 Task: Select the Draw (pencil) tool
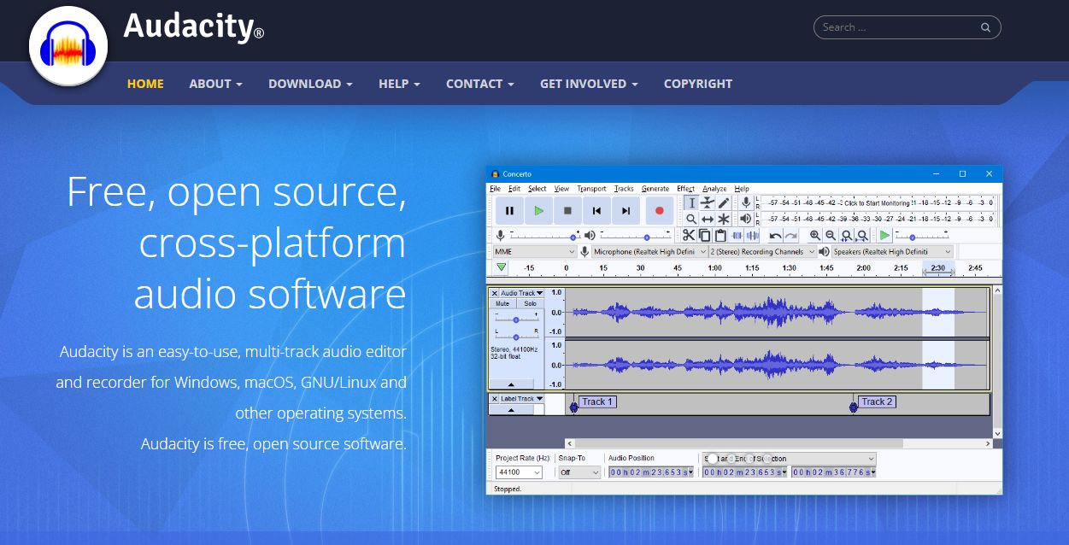pyautogui.click(x=724, y=202)
